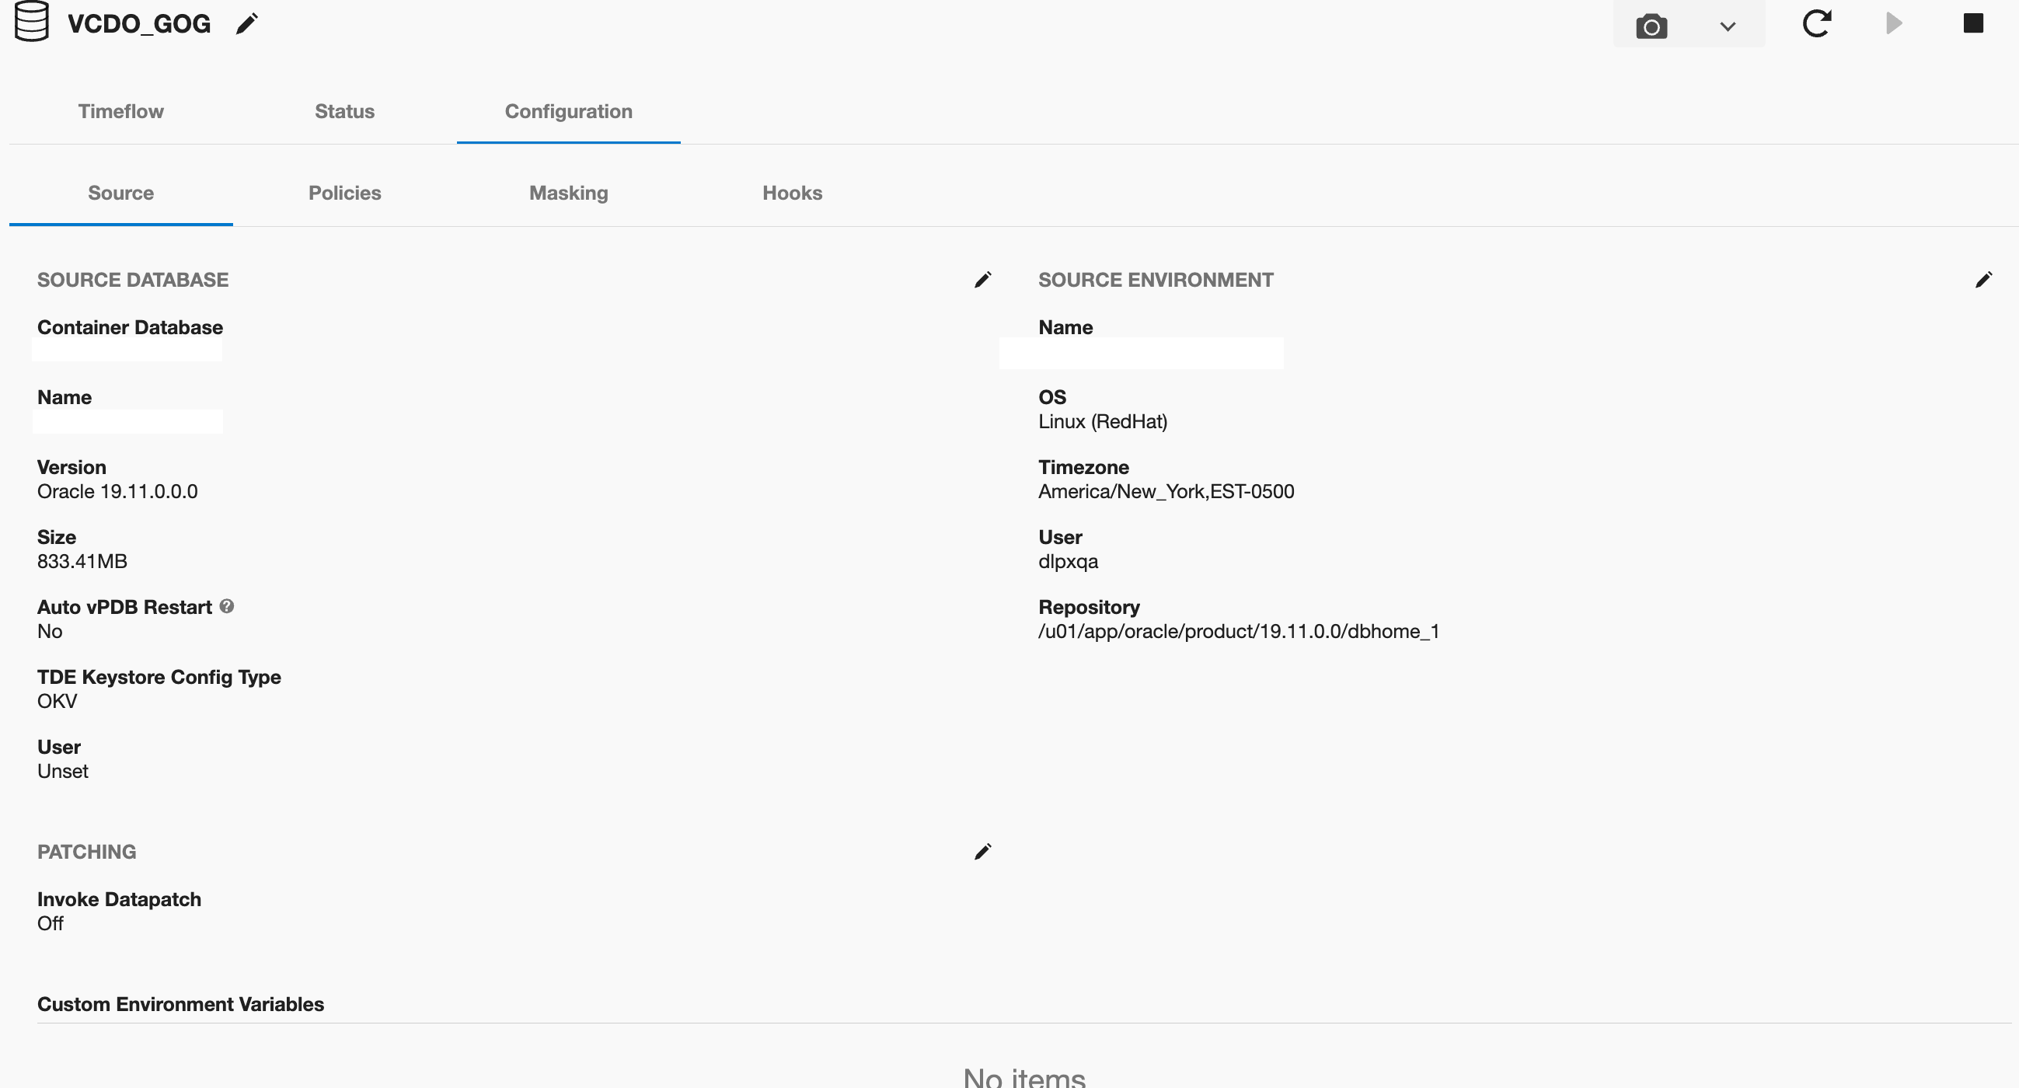Viewport: 2019px width, 1088px height.
Task: Click the refresh/reload icon
Action: pos(1818,24)
